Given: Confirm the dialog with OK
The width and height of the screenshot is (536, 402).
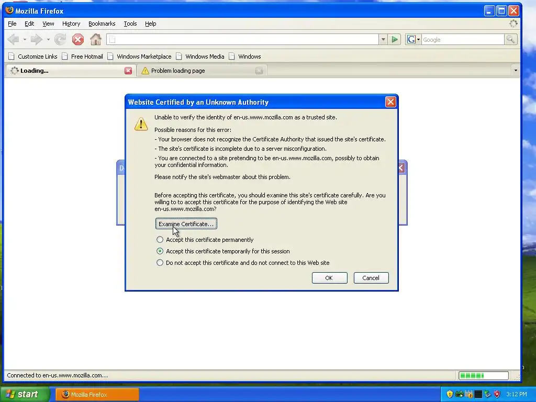Looking at the screenshot, I should 330,278.
